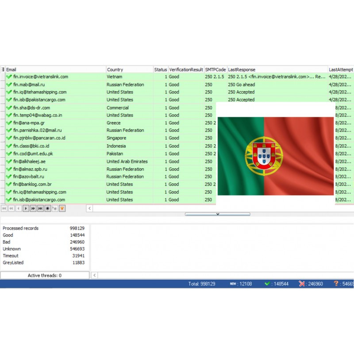Click the SMTPCode column header
Image resolution: width=354 pixels, height=354 pixels.
click(x=215, y=69)
